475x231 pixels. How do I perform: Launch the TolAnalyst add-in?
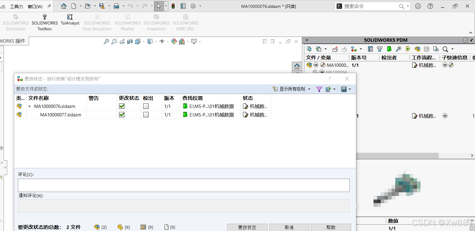[70, 20]
